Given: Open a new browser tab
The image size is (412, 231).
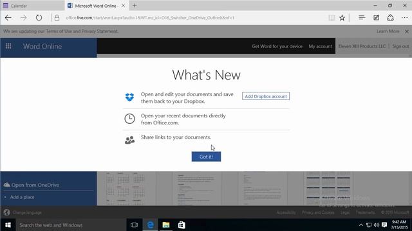Looking at the screenshot, I should (135, 6).
